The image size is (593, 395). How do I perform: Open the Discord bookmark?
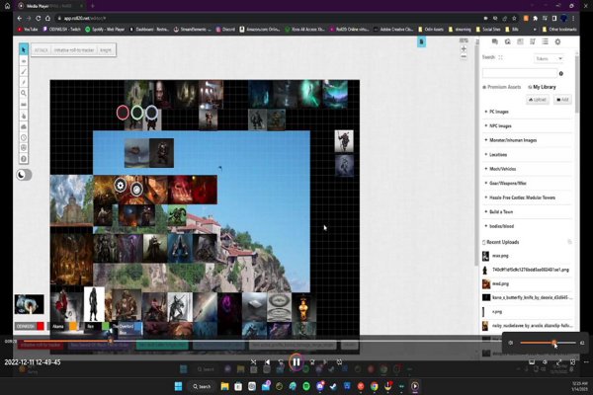(x=225, y=29)
